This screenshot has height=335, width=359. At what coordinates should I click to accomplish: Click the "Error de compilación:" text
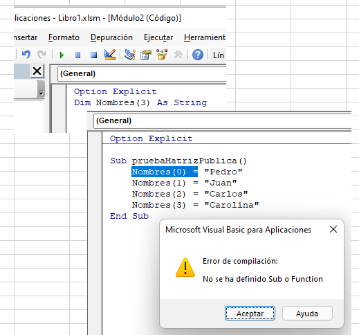(240, 261)
